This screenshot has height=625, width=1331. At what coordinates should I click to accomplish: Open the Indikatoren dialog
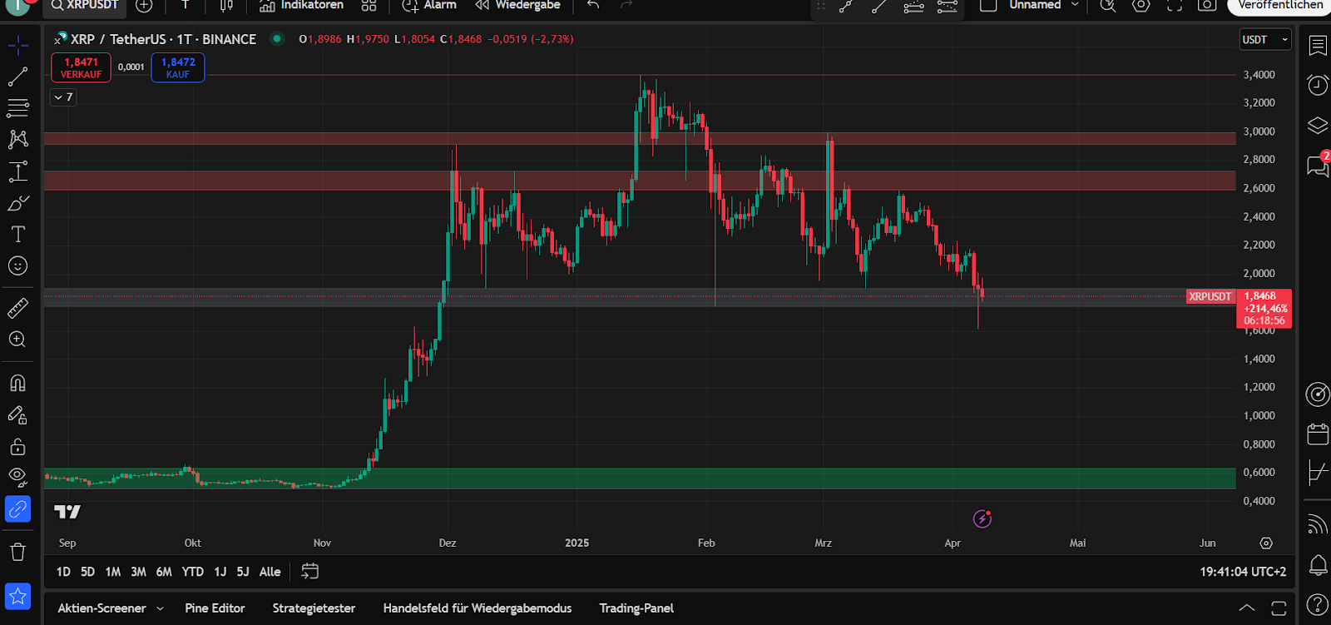point(301,5)
